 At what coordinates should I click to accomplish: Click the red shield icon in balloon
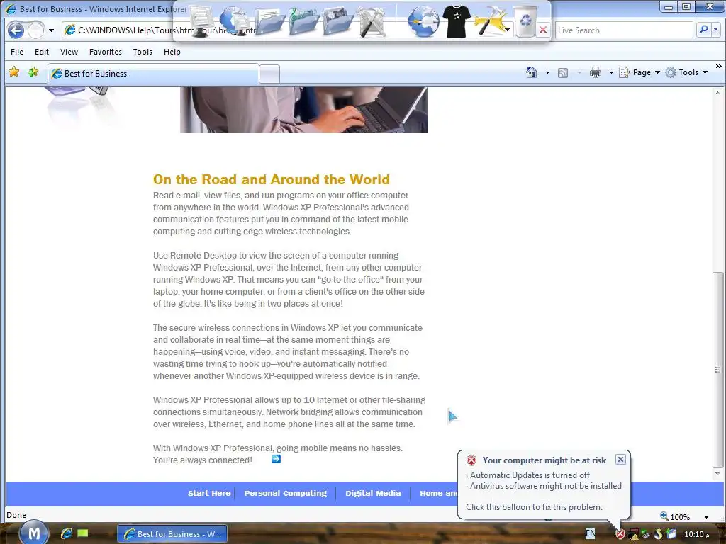pyautogui.click(x=471, y=460)
